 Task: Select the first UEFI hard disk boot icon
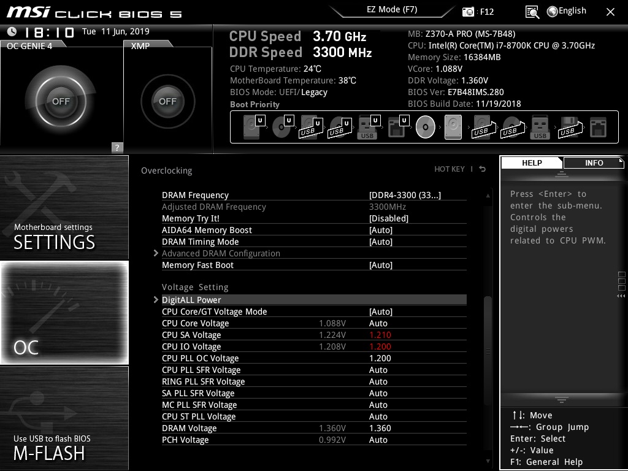tap(254, 127)
